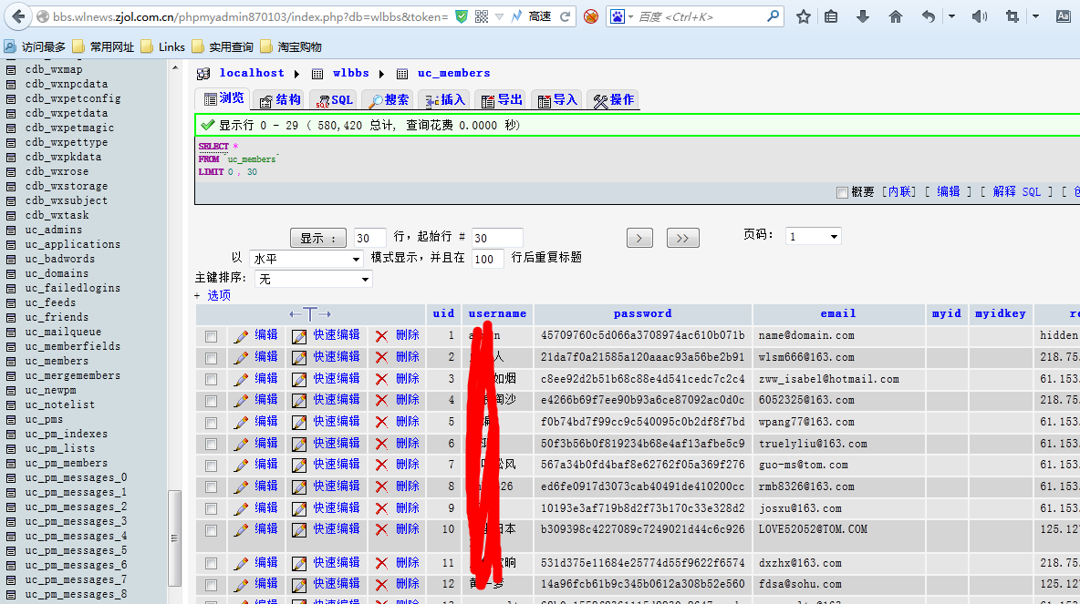Viewport: 1080px width, 604px height.
Task: Go to next page with > button
Action: (x=639, y=238)
